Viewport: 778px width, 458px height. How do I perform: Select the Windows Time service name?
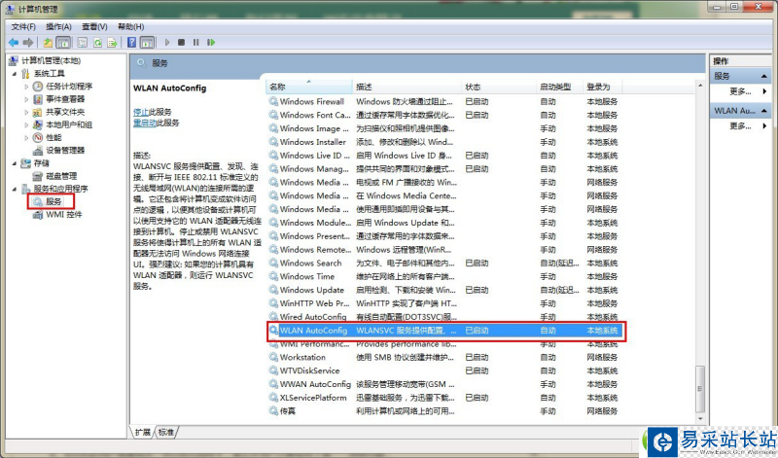307,276
